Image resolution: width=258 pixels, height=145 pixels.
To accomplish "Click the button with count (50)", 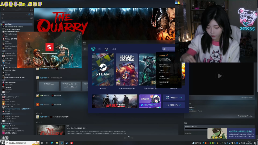I will click(174, 98).
